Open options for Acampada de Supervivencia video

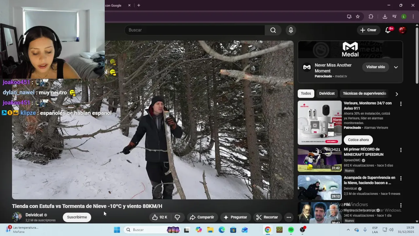tap(401, 179)
